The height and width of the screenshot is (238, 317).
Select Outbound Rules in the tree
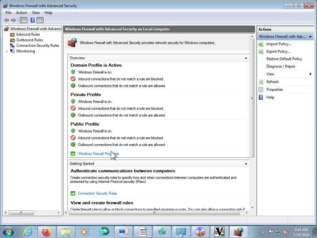30,40
